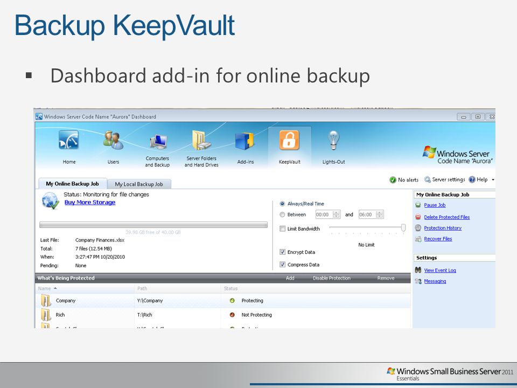This screenshot has height=388, width=517.
Task: Click the Buy More Storage link
Action: (90, 202)
